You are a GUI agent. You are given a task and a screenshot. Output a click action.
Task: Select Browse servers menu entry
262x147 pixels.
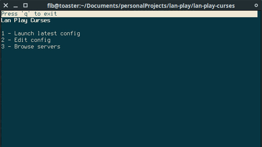click(x=31, y=46)
